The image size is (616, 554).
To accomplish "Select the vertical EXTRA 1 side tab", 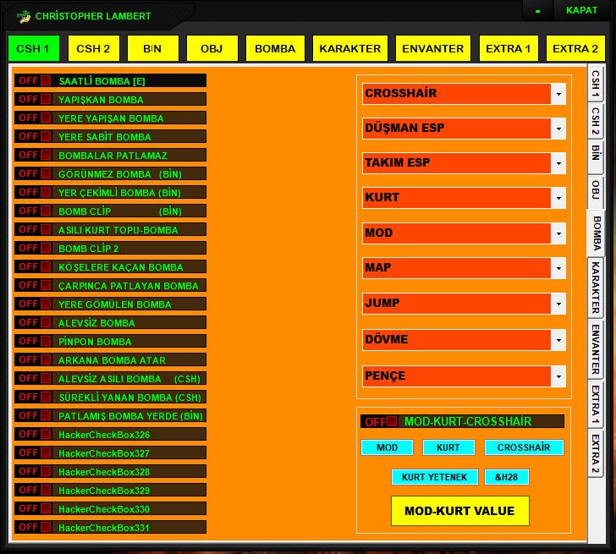I will pos(595,404).
